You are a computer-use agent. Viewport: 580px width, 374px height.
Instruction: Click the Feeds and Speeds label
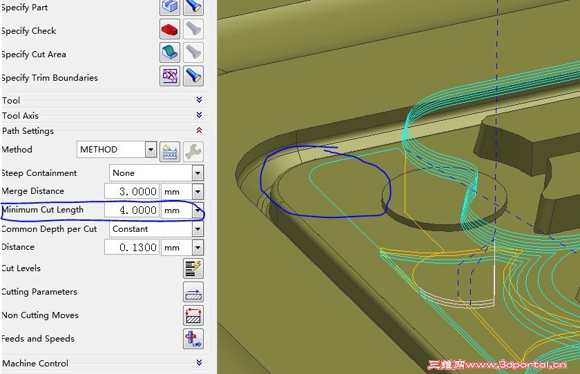[x=38, y=339]
